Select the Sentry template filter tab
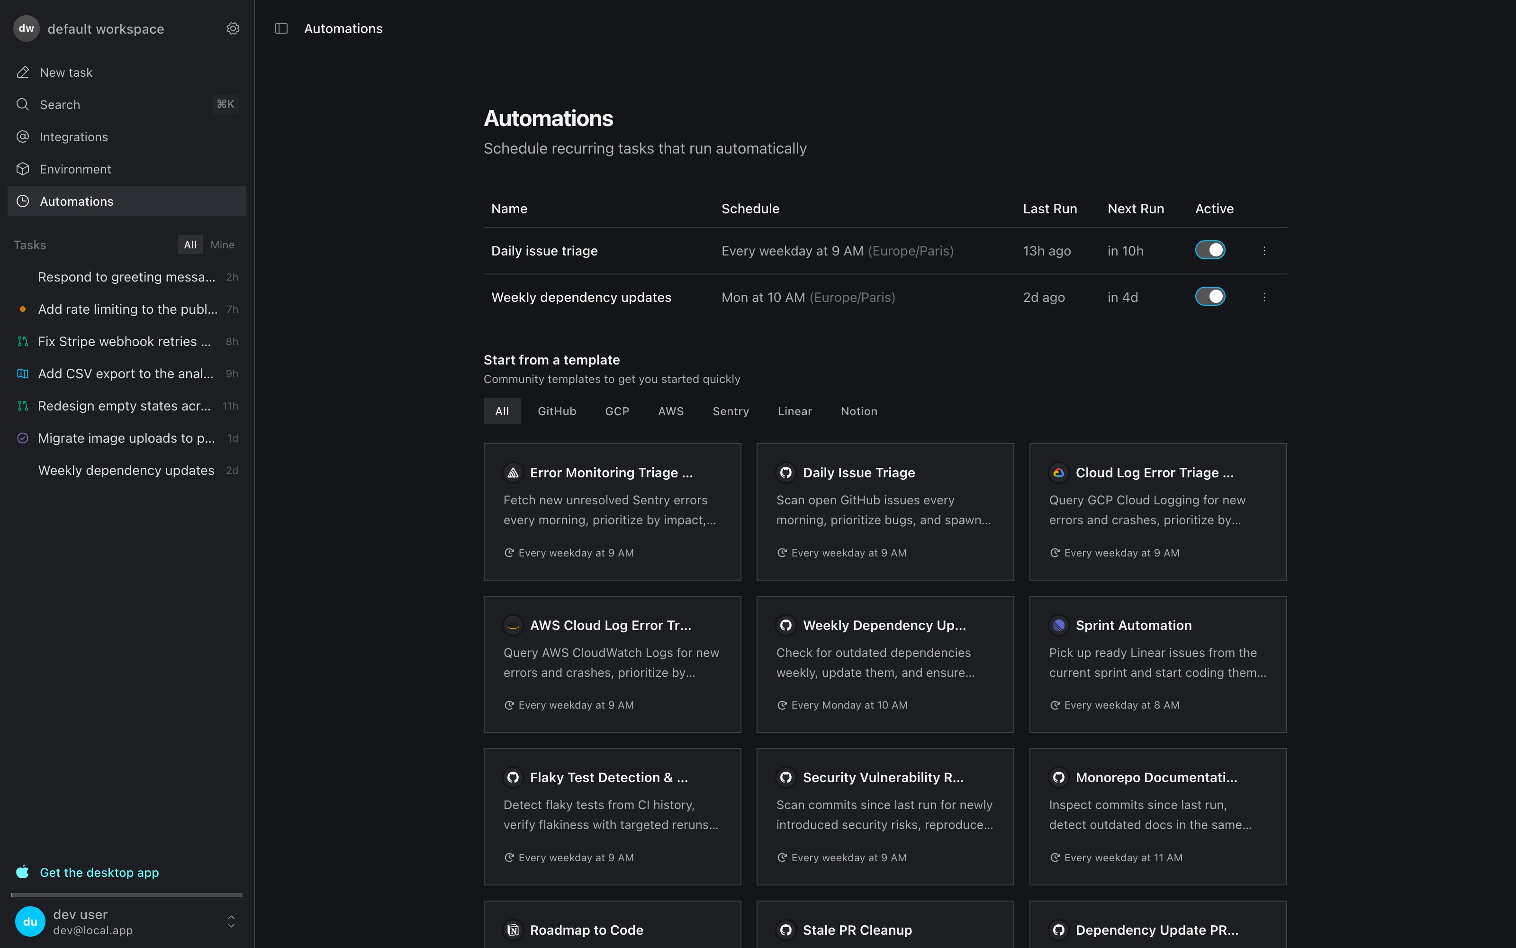Viewport: 1516px width, 948px height. pos(731,411)
